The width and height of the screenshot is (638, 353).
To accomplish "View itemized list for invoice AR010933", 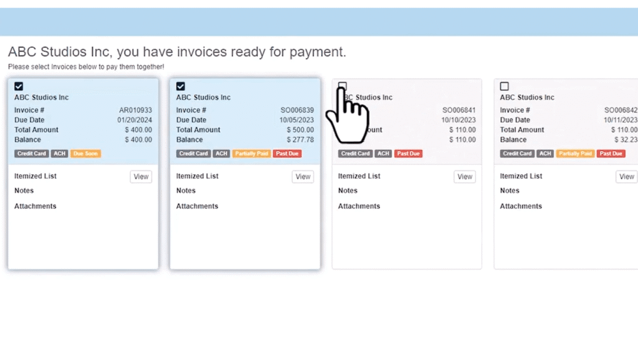I will [x=141, y=176].
